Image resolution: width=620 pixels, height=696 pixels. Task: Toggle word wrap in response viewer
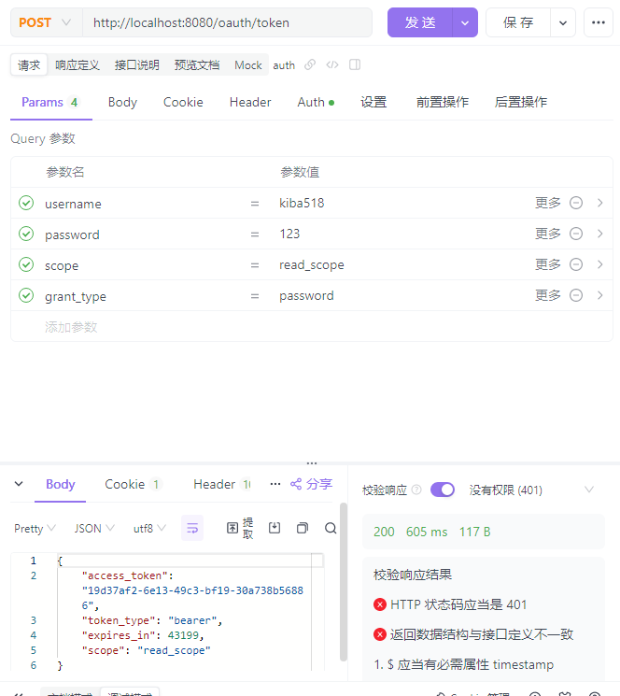pos(192,528)
